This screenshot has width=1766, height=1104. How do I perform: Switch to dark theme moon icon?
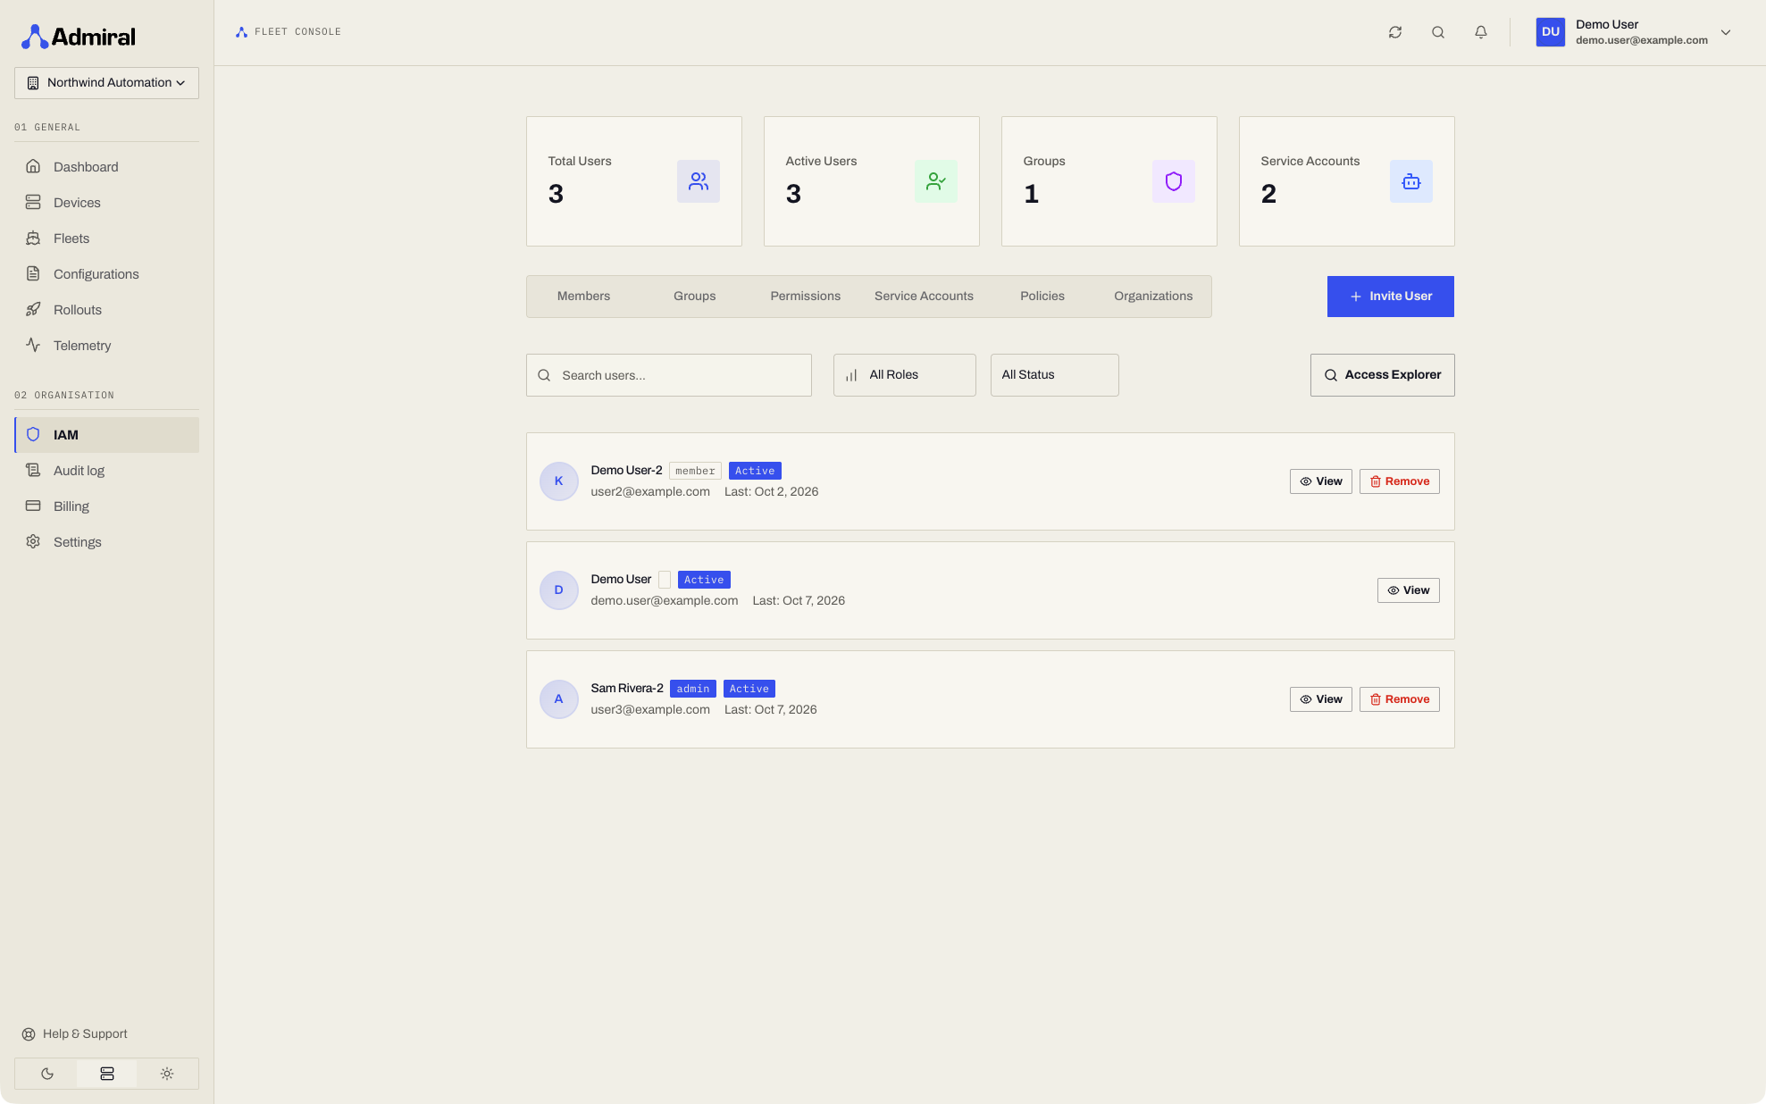[46, 1074]
